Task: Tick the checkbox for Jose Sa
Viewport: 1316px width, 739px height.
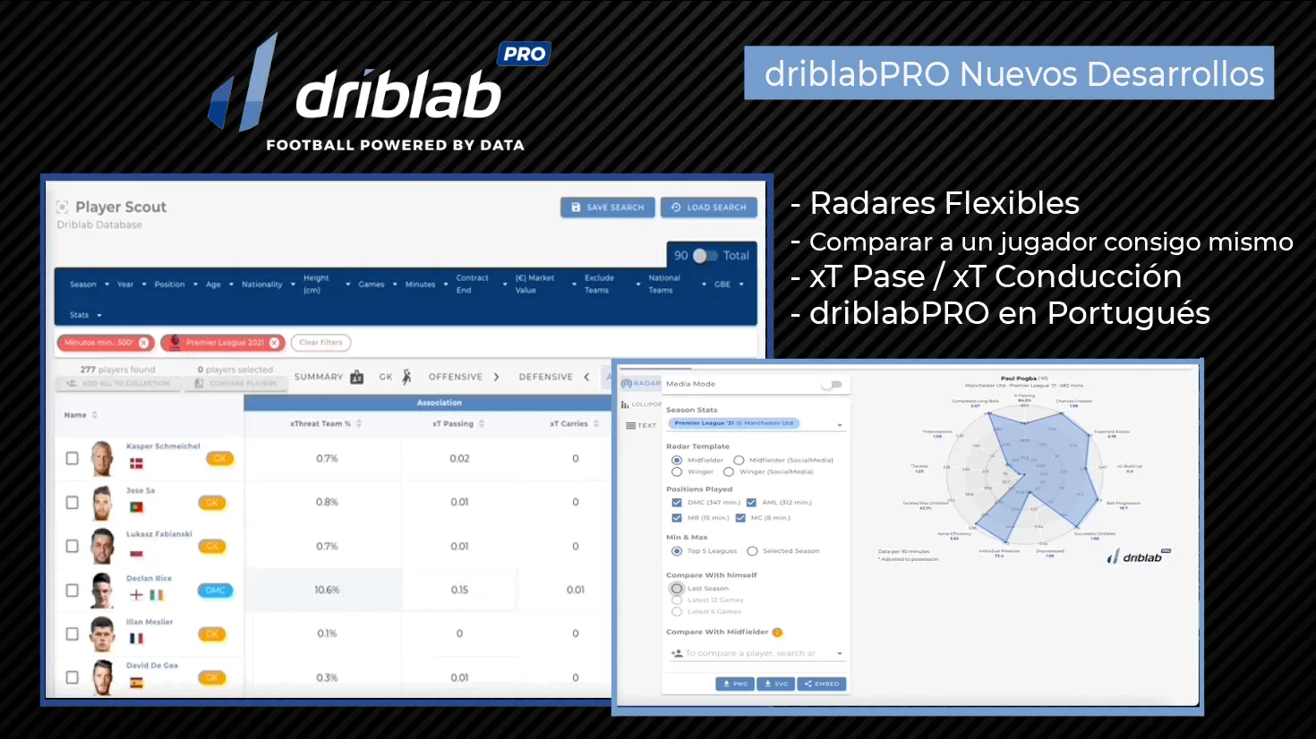Action: [73, 503]
